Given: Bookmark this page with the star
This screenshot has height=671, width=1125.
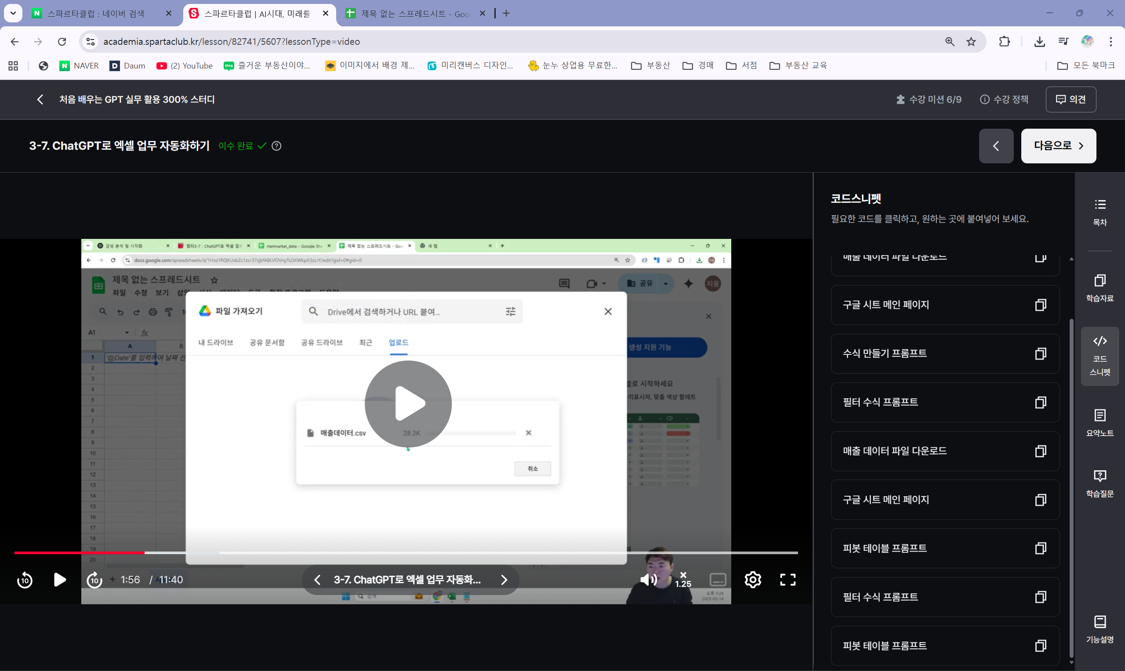Looking at the screenshot, I should (x=971, y=42).
